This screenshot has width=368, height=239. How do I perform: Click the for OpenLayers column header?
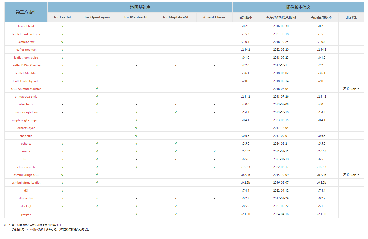coord(97,17)
